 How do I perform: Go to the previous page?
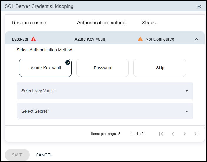coord(173,134)
